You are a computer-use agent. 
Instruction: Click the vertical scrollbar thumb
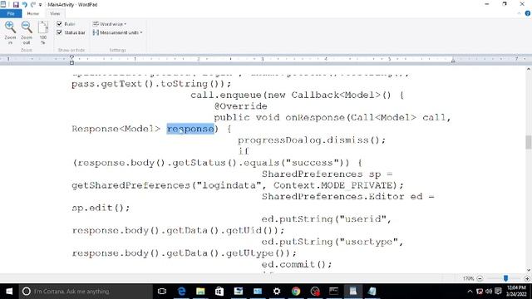529,142
